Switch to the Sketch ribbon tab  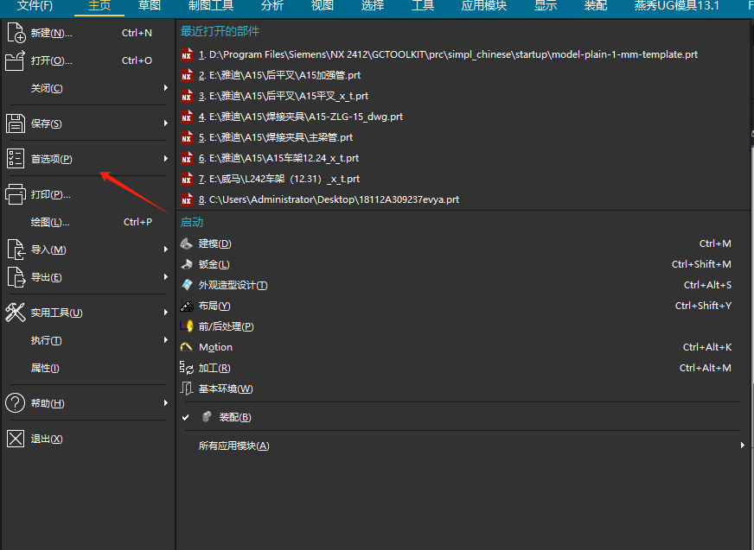[x=150, y=6]
